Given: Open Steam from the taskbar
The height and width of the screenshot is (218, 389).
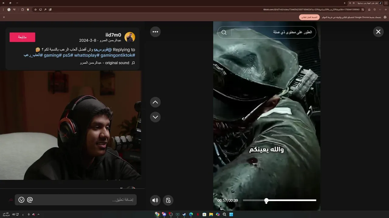Looking at the screenshot, I should tap(184, 214).
